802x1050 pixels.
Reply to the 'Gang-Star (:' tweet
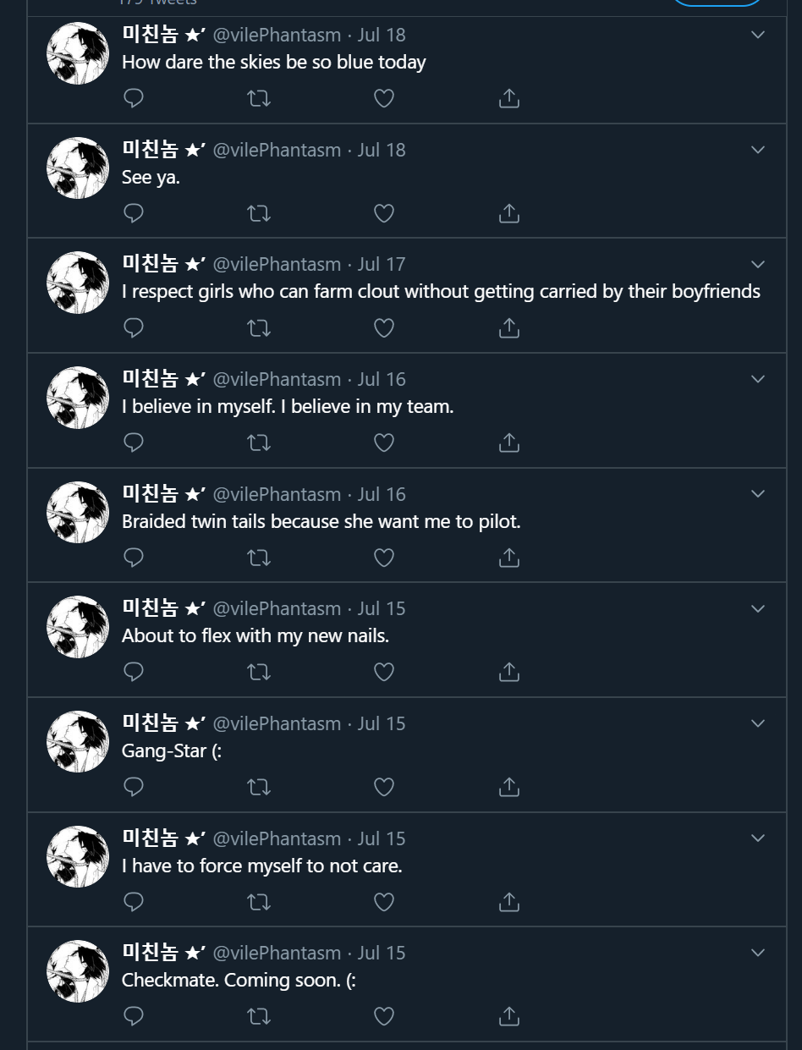(134, 787)
